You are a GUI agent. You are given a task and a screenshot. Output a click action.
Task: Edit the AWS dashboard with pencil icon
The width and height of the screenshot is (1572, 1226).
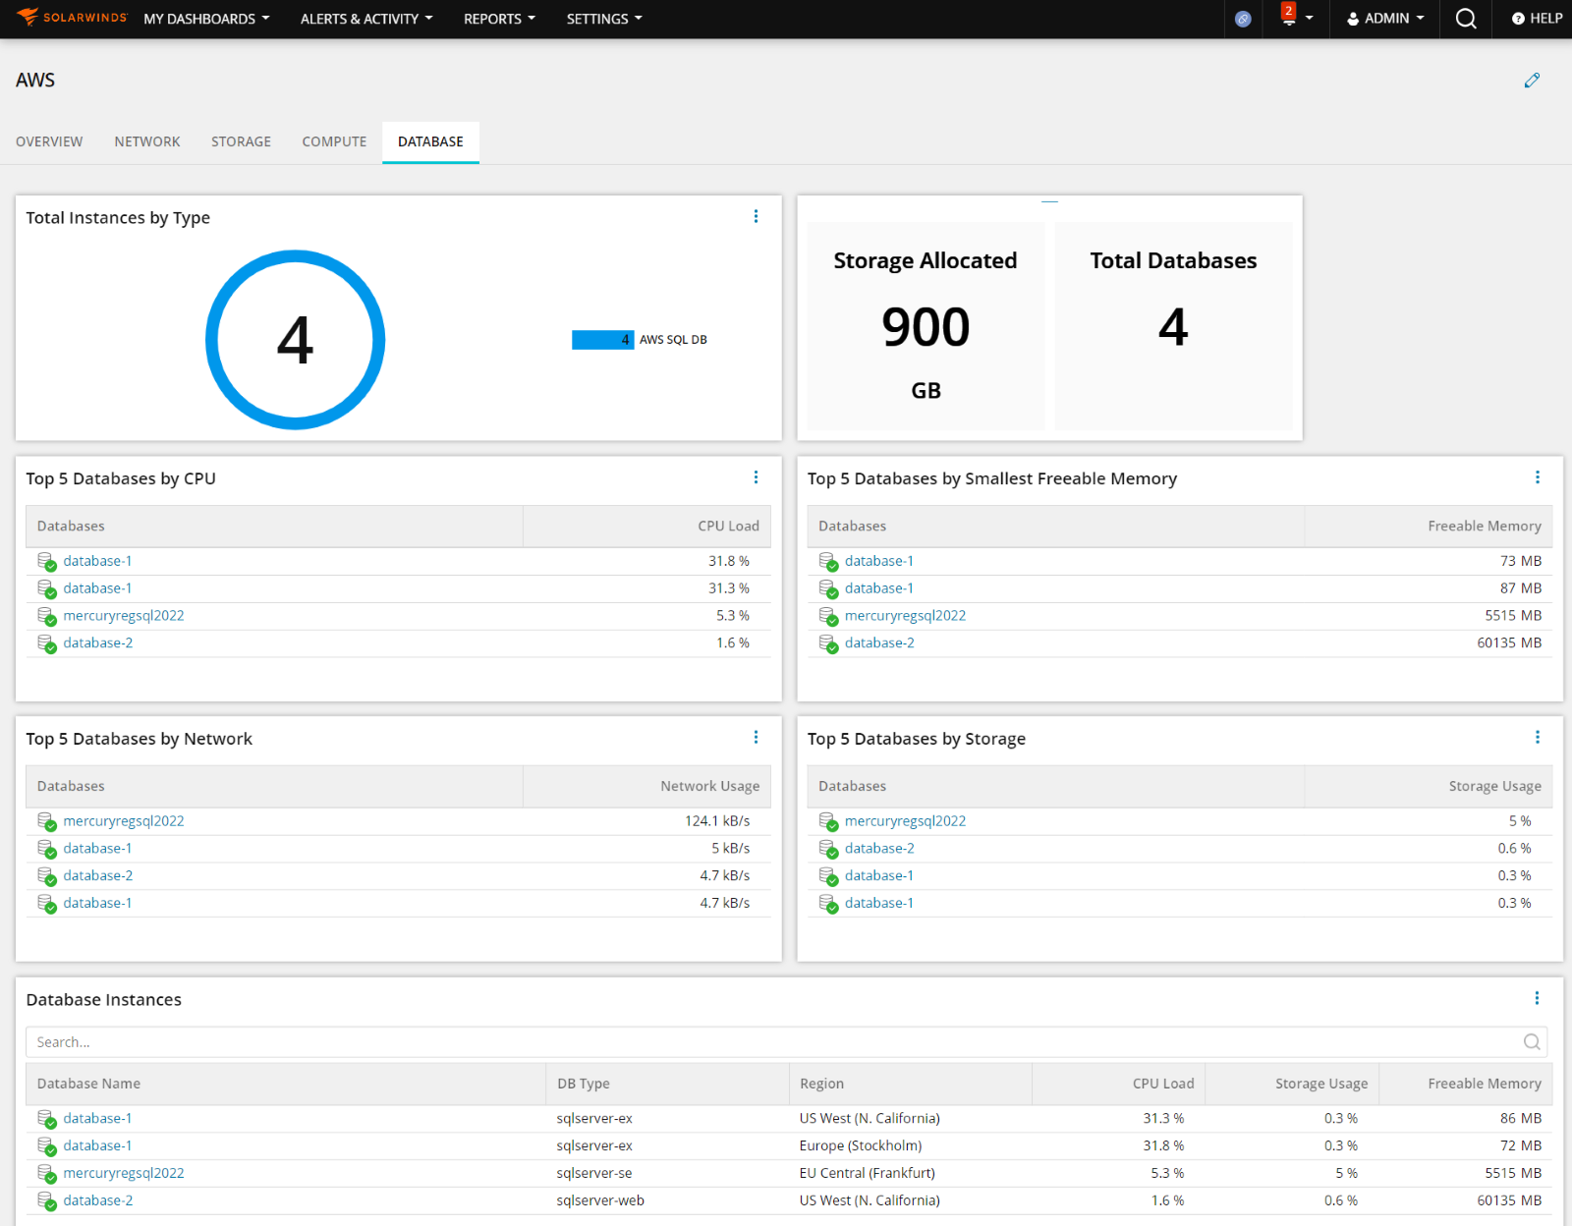[x=1532, y=81]
